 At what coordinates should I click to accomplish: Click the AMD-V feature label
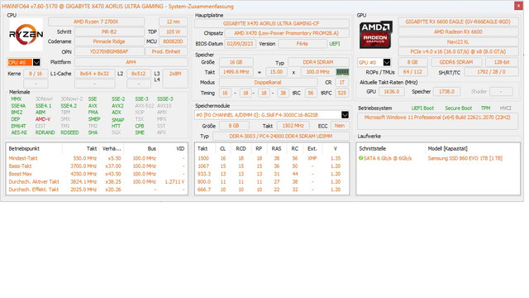[43, 119]
